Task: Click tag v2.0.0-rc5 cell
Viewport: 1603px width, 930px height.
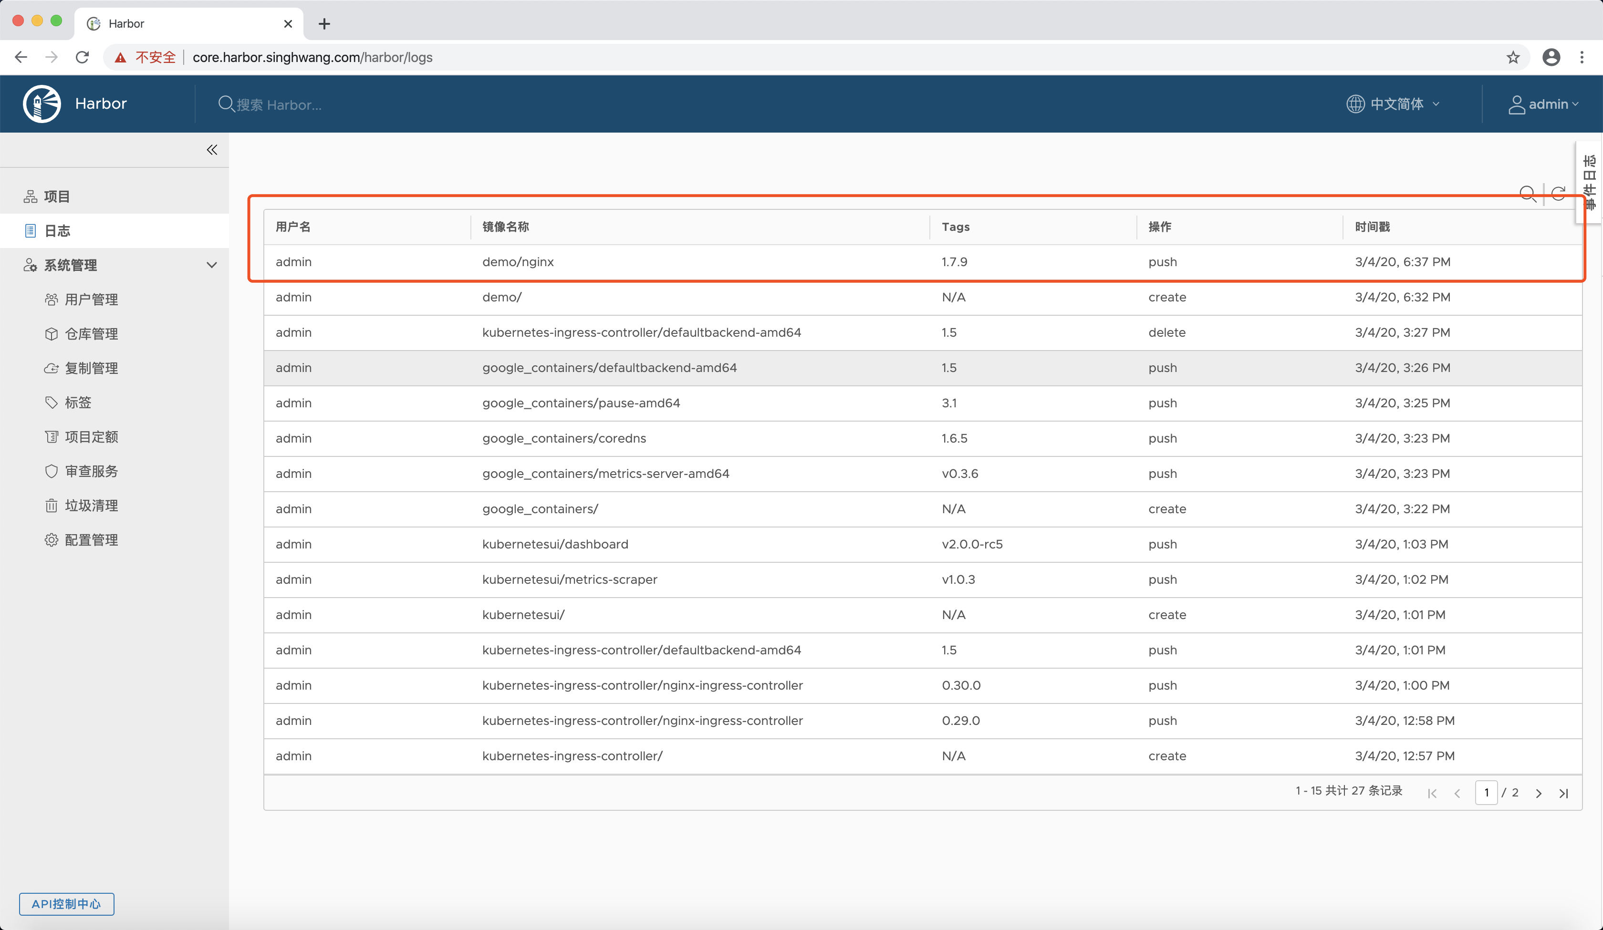Action: pos(972,545)
